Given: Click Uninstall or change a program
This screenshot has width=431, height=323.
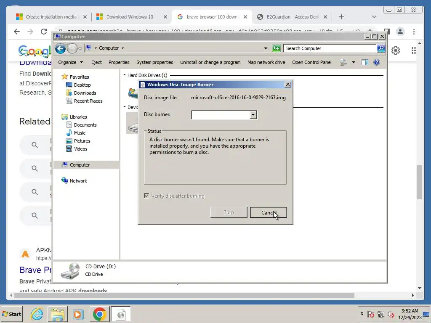Looking at the screenshot, I should pyautogui.click(x=210, y=62).
